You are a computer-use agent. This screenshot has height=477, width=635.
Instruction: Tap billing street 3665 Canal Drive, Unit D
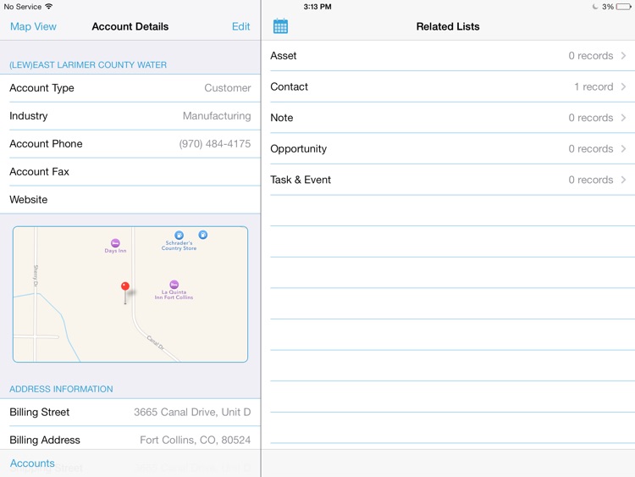point(192,412)
